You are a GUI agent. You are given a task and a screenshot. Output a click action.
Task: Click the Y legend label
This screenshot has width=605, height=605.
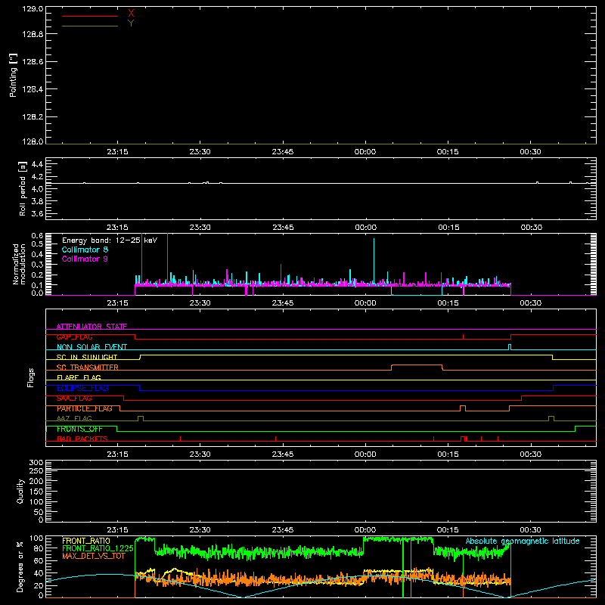(131, 23)
